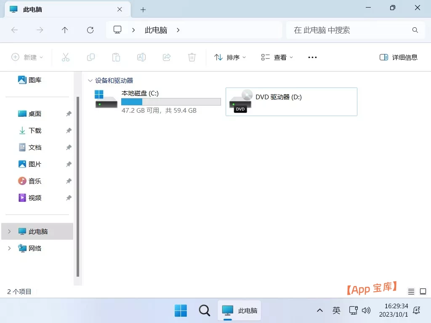
Task: Click the Paste icon on the toolbar
Action: (116, 57)
